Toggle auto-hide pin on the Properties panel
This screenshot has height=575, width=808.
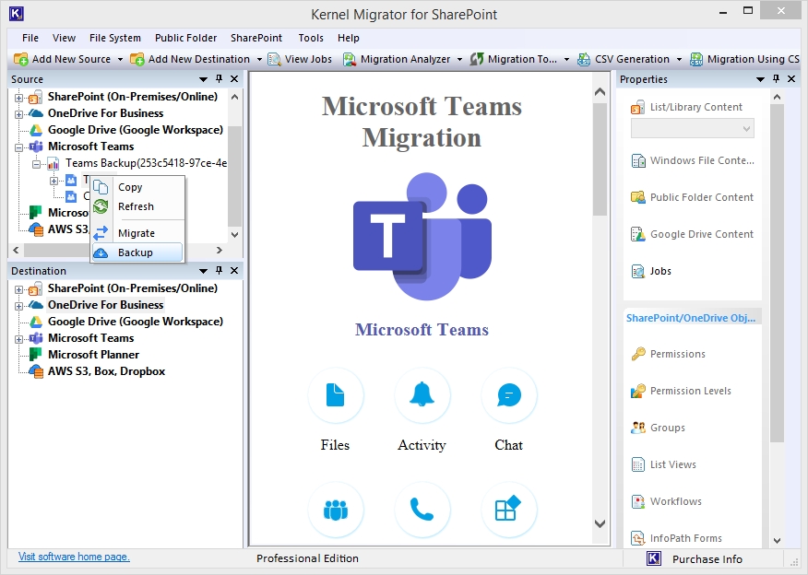[778, 79]
